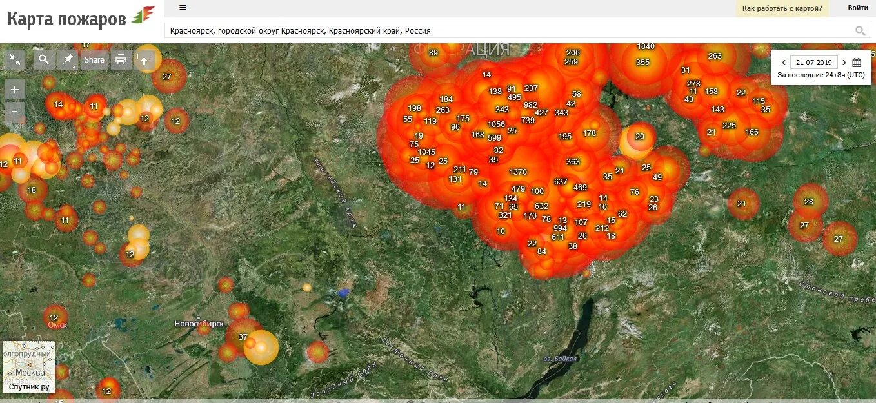Open the Share map button
This screenshot has width=876, height=403.
pos(94,60)
